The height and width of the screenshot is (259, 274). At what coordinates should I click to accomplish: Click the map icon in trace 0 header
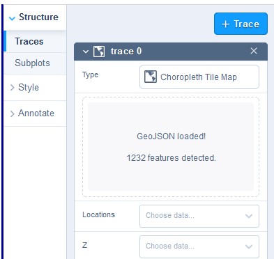pyautogui.click(x=99, y=52)
